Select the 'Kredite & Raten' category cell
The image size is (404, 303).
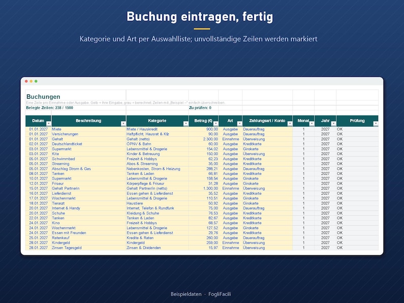pos(157,238)
